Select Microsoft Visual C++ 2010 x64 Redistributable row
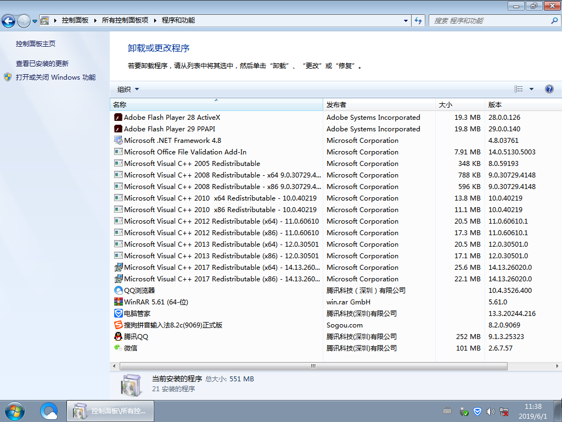Screen dimensions: 562x422 [x=336, y=198]
